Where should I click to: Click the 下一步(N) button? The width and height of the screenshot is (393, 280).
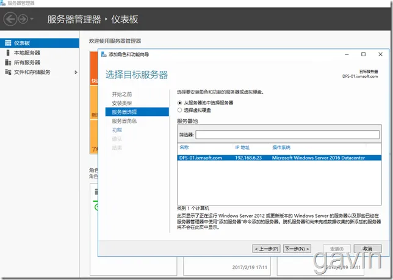297,249
